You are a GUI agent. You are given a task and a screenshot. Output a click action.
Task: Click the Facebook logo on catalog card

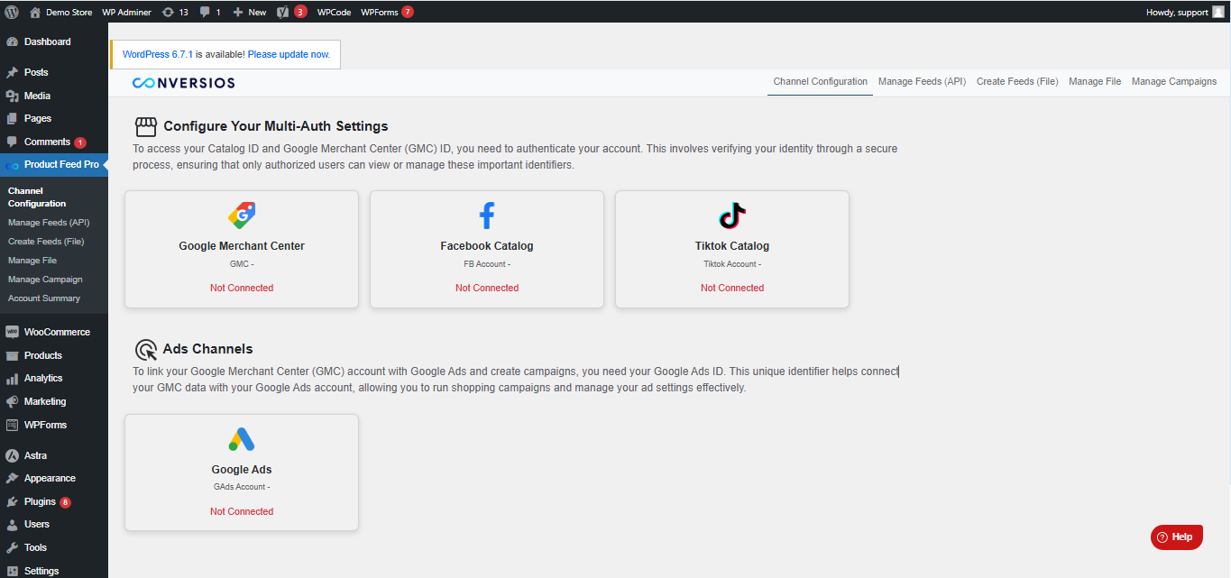point(487,216)
